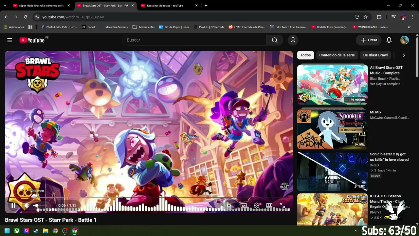The width and height of the screenshot is (419, 236).
Task: Open the media controls in Chrome toolbar
Action: coord(393,17)
